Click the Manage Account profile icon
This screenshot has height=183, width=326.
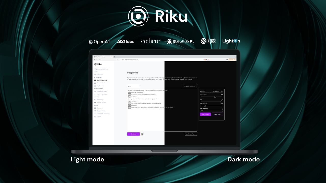[x=95, y=103]
